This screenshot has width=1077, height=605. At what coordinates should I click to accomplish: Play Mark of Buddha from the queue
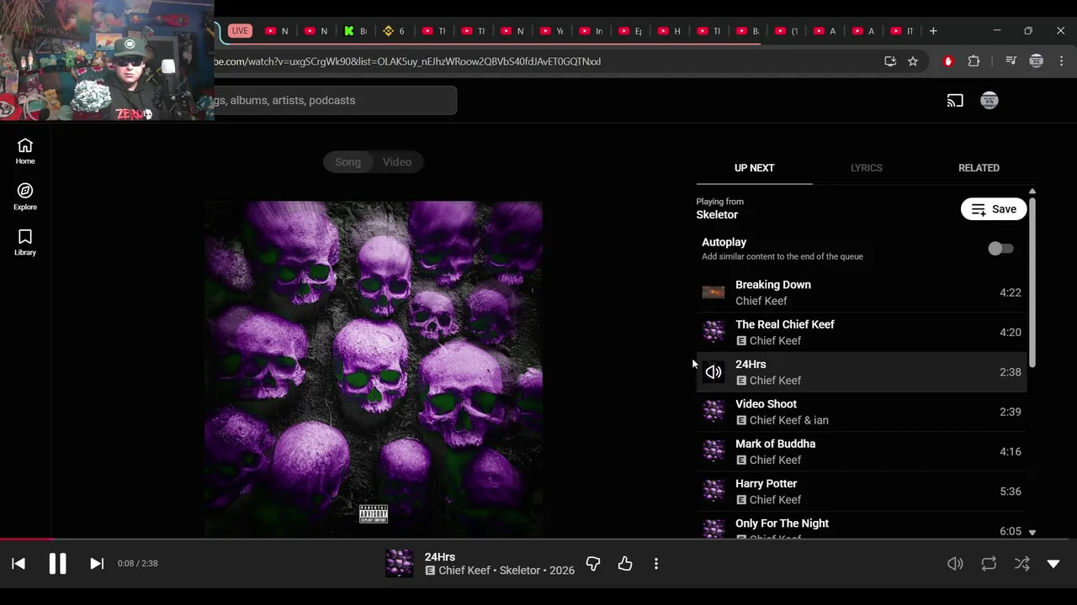(x=862, y=451)
